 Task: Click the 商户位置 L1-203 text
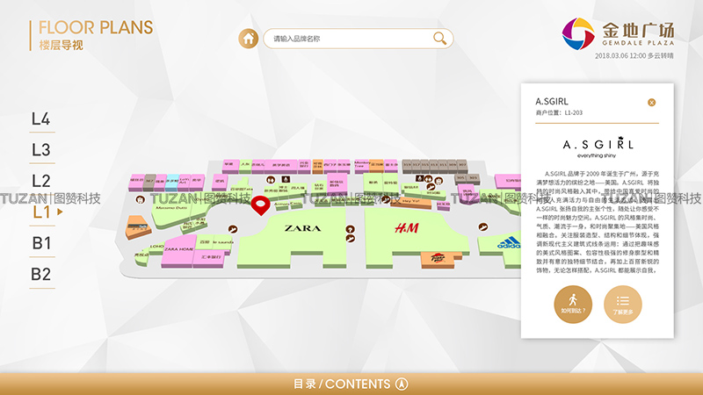pos(559,113)
